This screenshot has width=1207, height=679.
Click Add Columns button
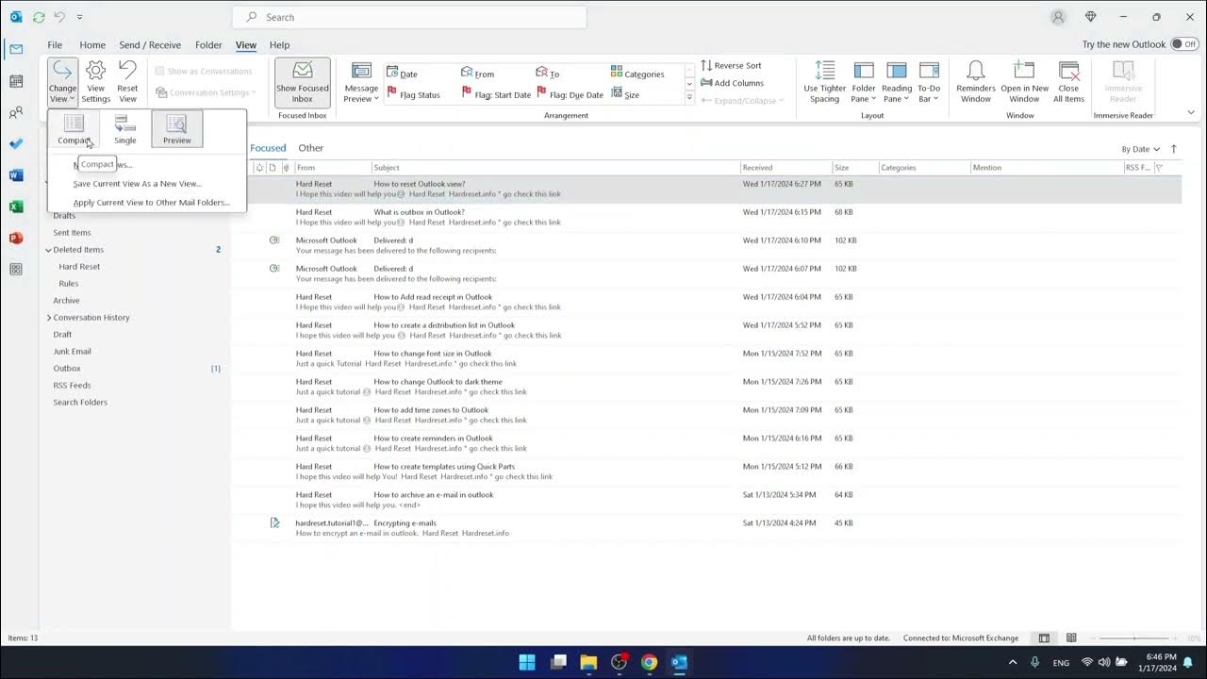tap(733, 83)
